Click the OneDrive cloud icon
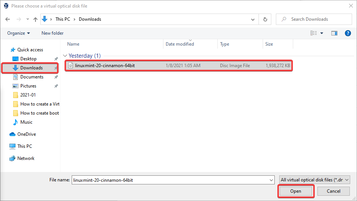Viewport: 357px width, 201px height. [x=12, y=134]
